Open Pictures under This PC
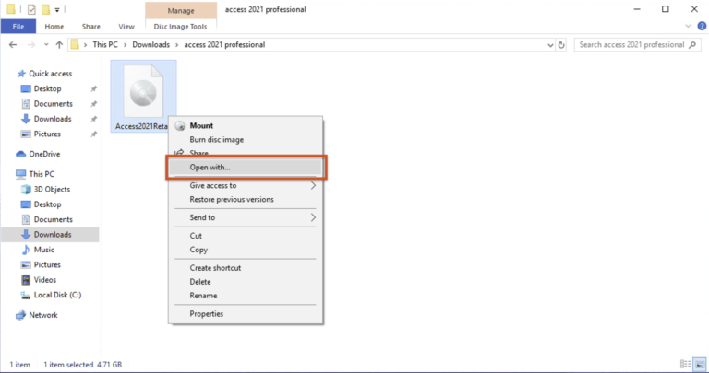This screenshot has width=709, height=373. pyautogui.click(x=47, y=264)
